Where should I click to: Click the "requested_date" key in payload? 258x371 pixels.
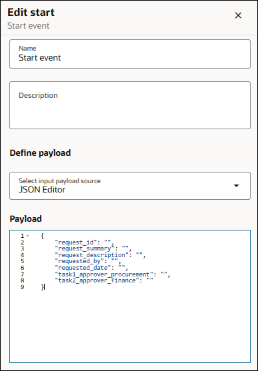[83, 268]
